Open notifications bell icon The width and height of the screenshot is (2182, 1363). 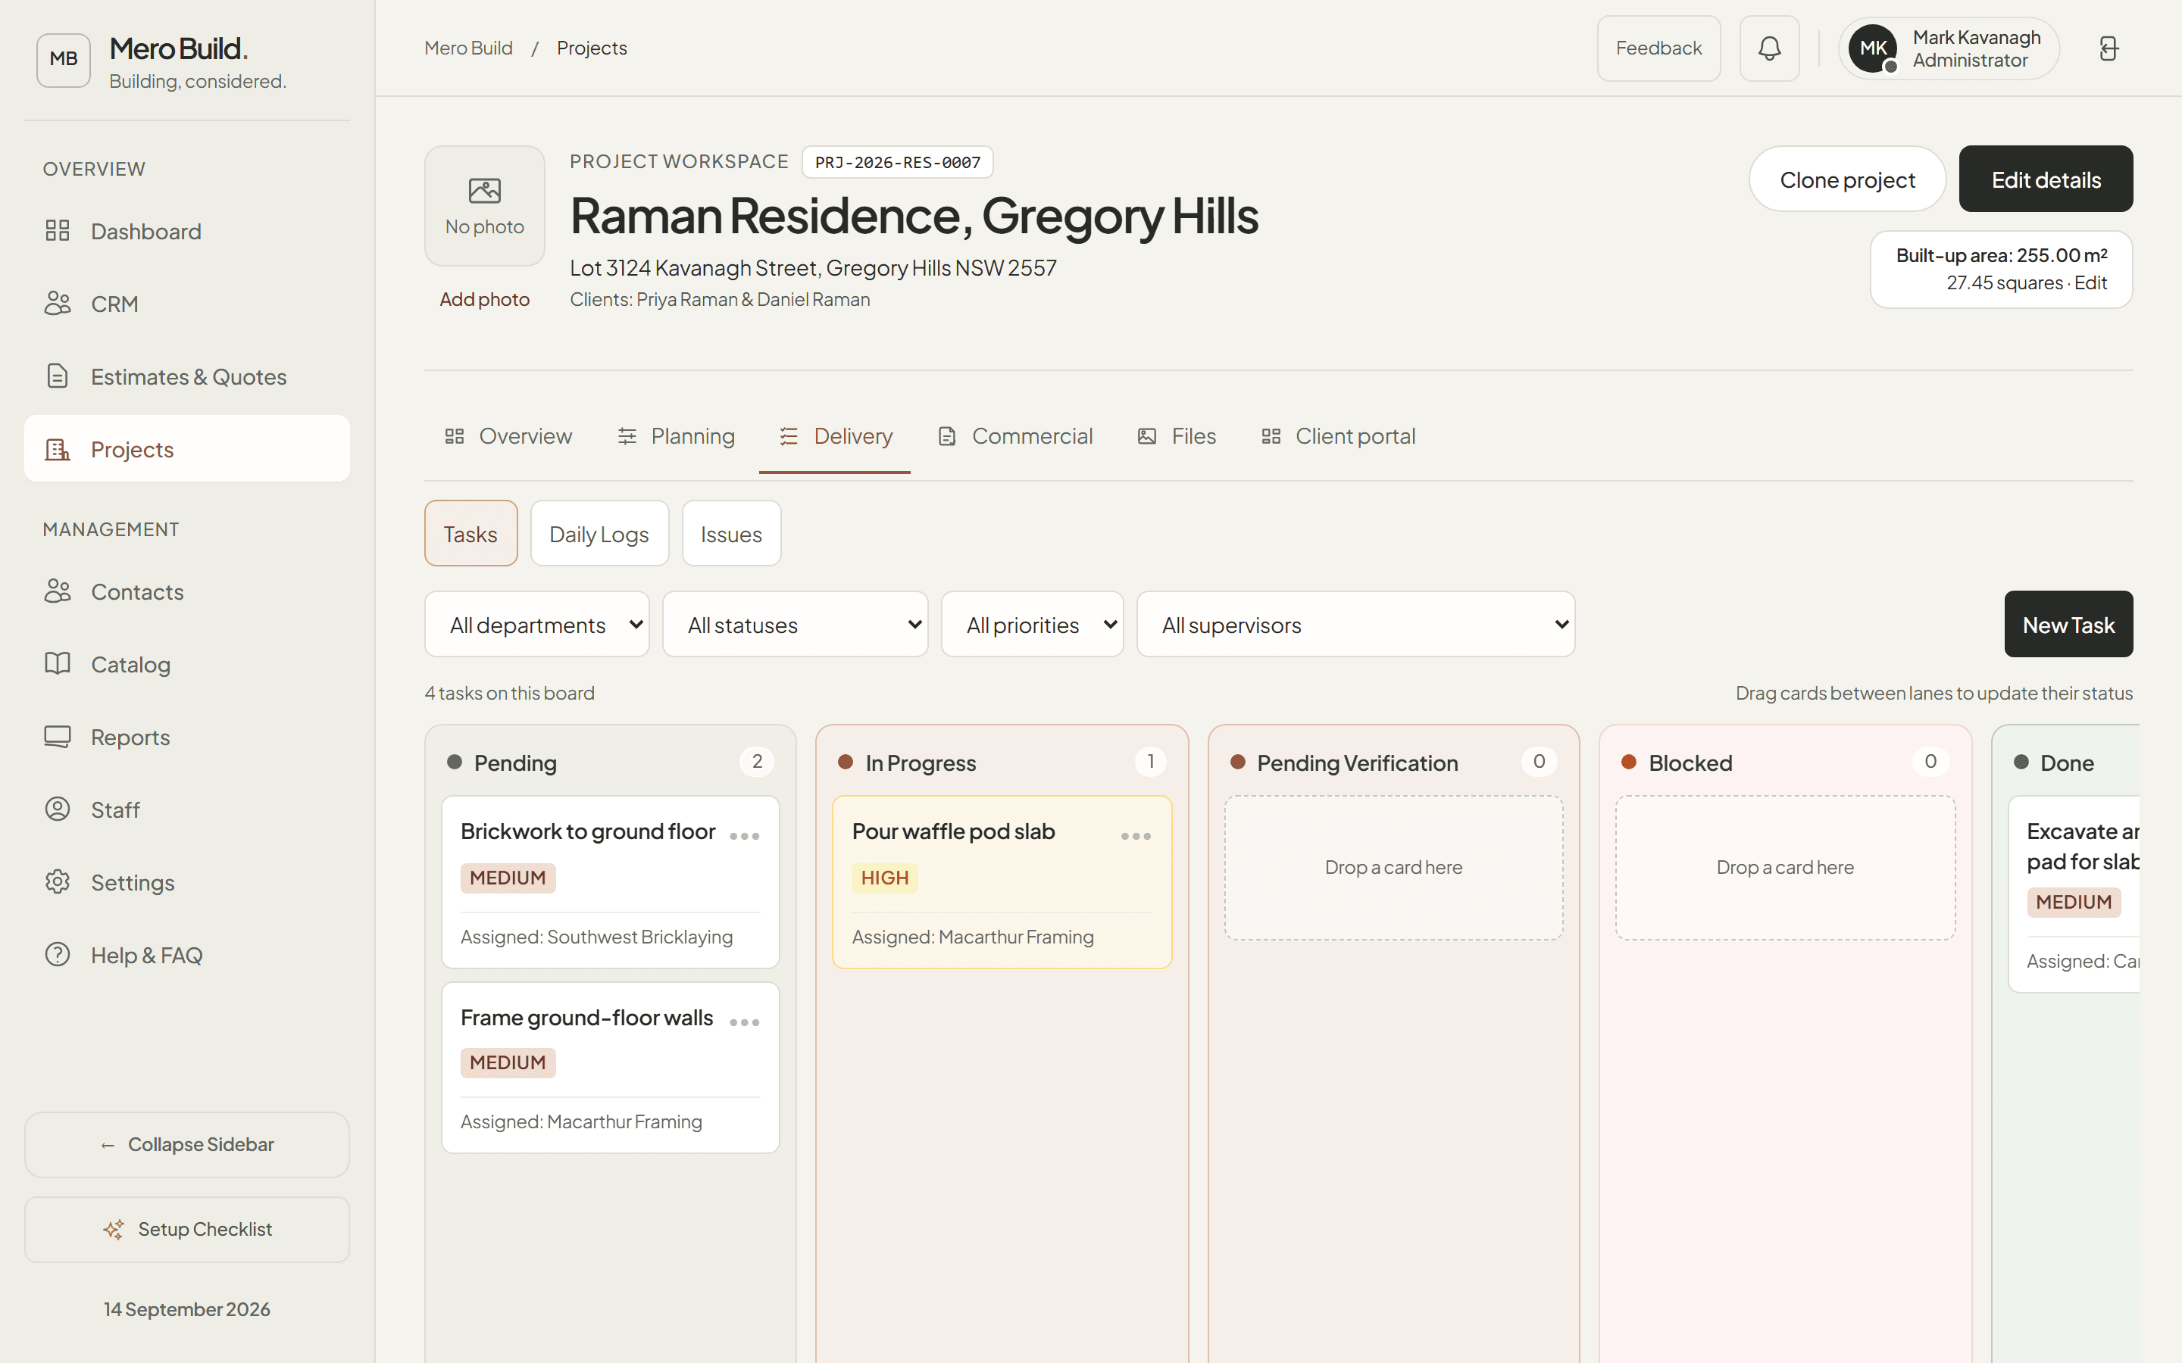click(1769, 48)
